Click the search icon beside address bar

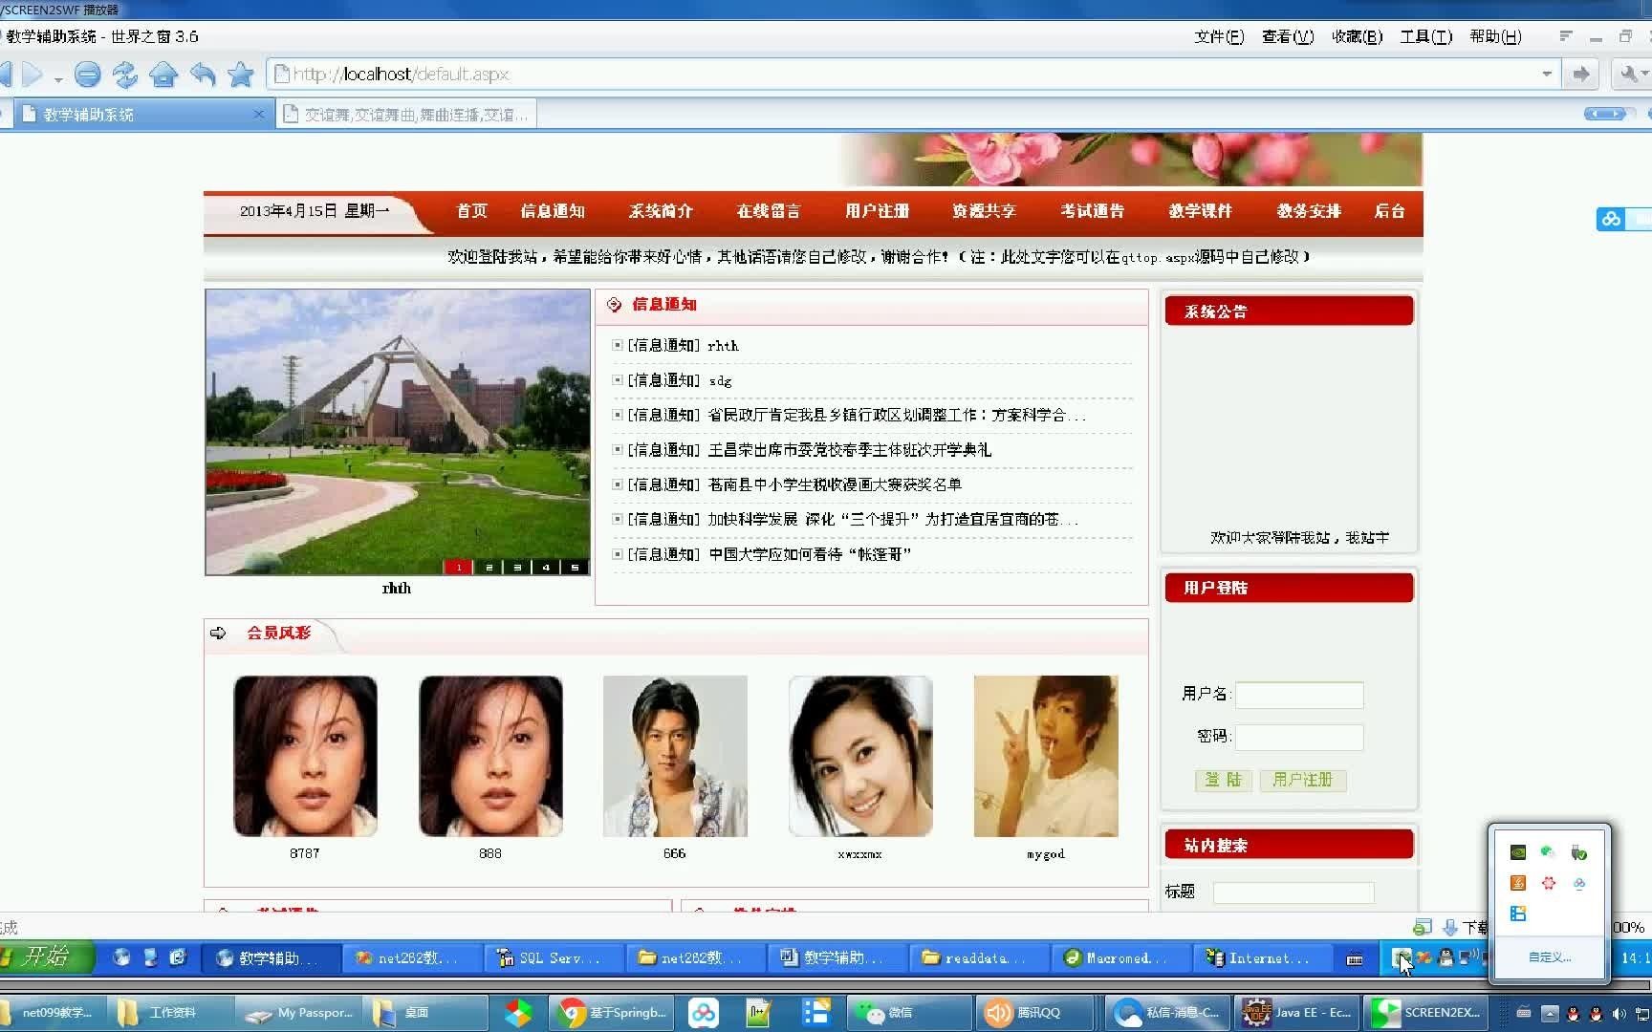point(1631,74)
